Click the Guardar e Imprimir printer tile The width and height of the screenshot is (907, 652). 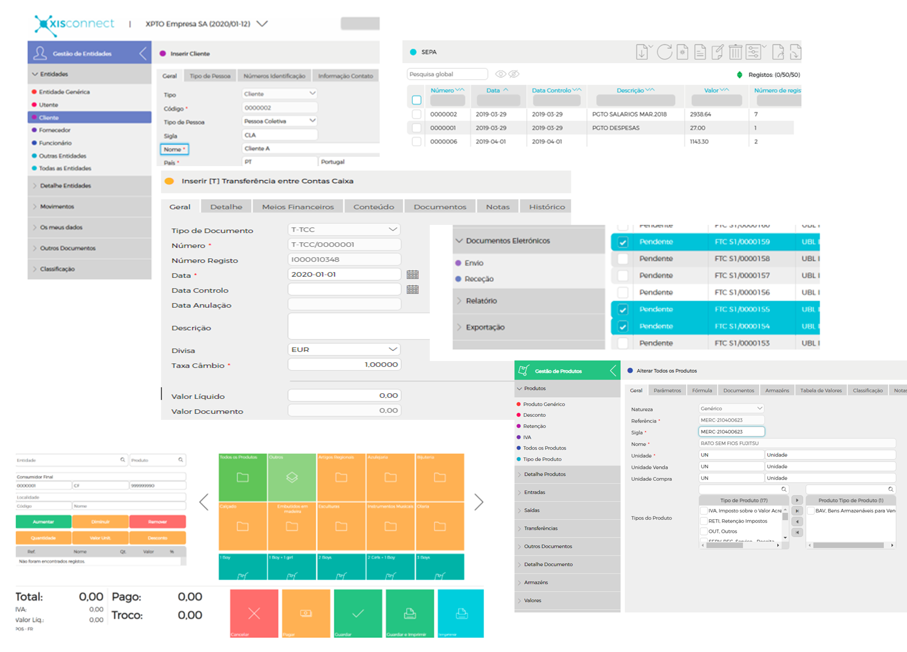coord(410,614)
